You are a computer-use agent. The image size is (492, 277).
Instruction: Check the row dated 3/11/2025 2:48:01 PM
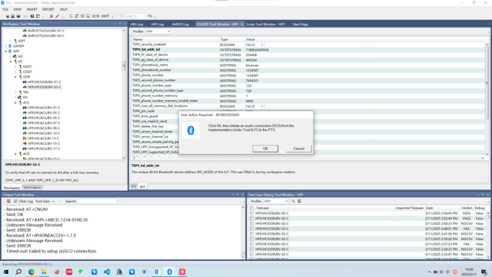click(x=252, y=229)
